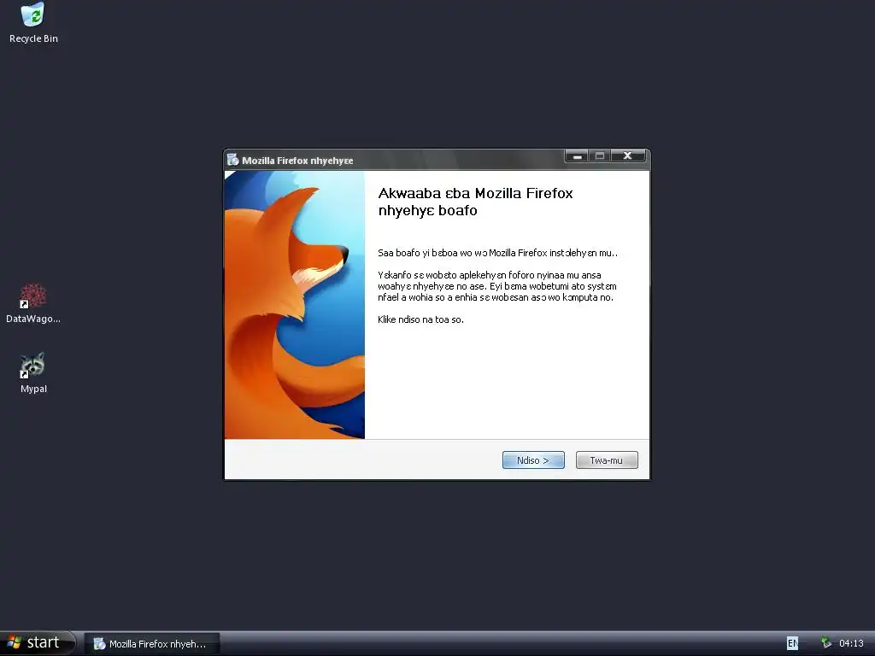Click the heading 'Akwaaba ɛba Mozilla Firefox nhyehyɛ boafo'

coord(475,202)
